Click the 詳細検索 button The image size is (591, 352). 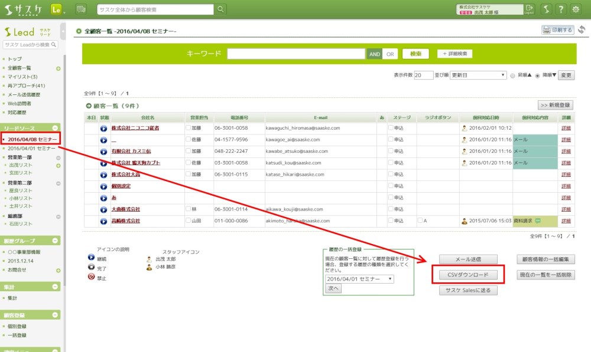(x=455, y=54)
